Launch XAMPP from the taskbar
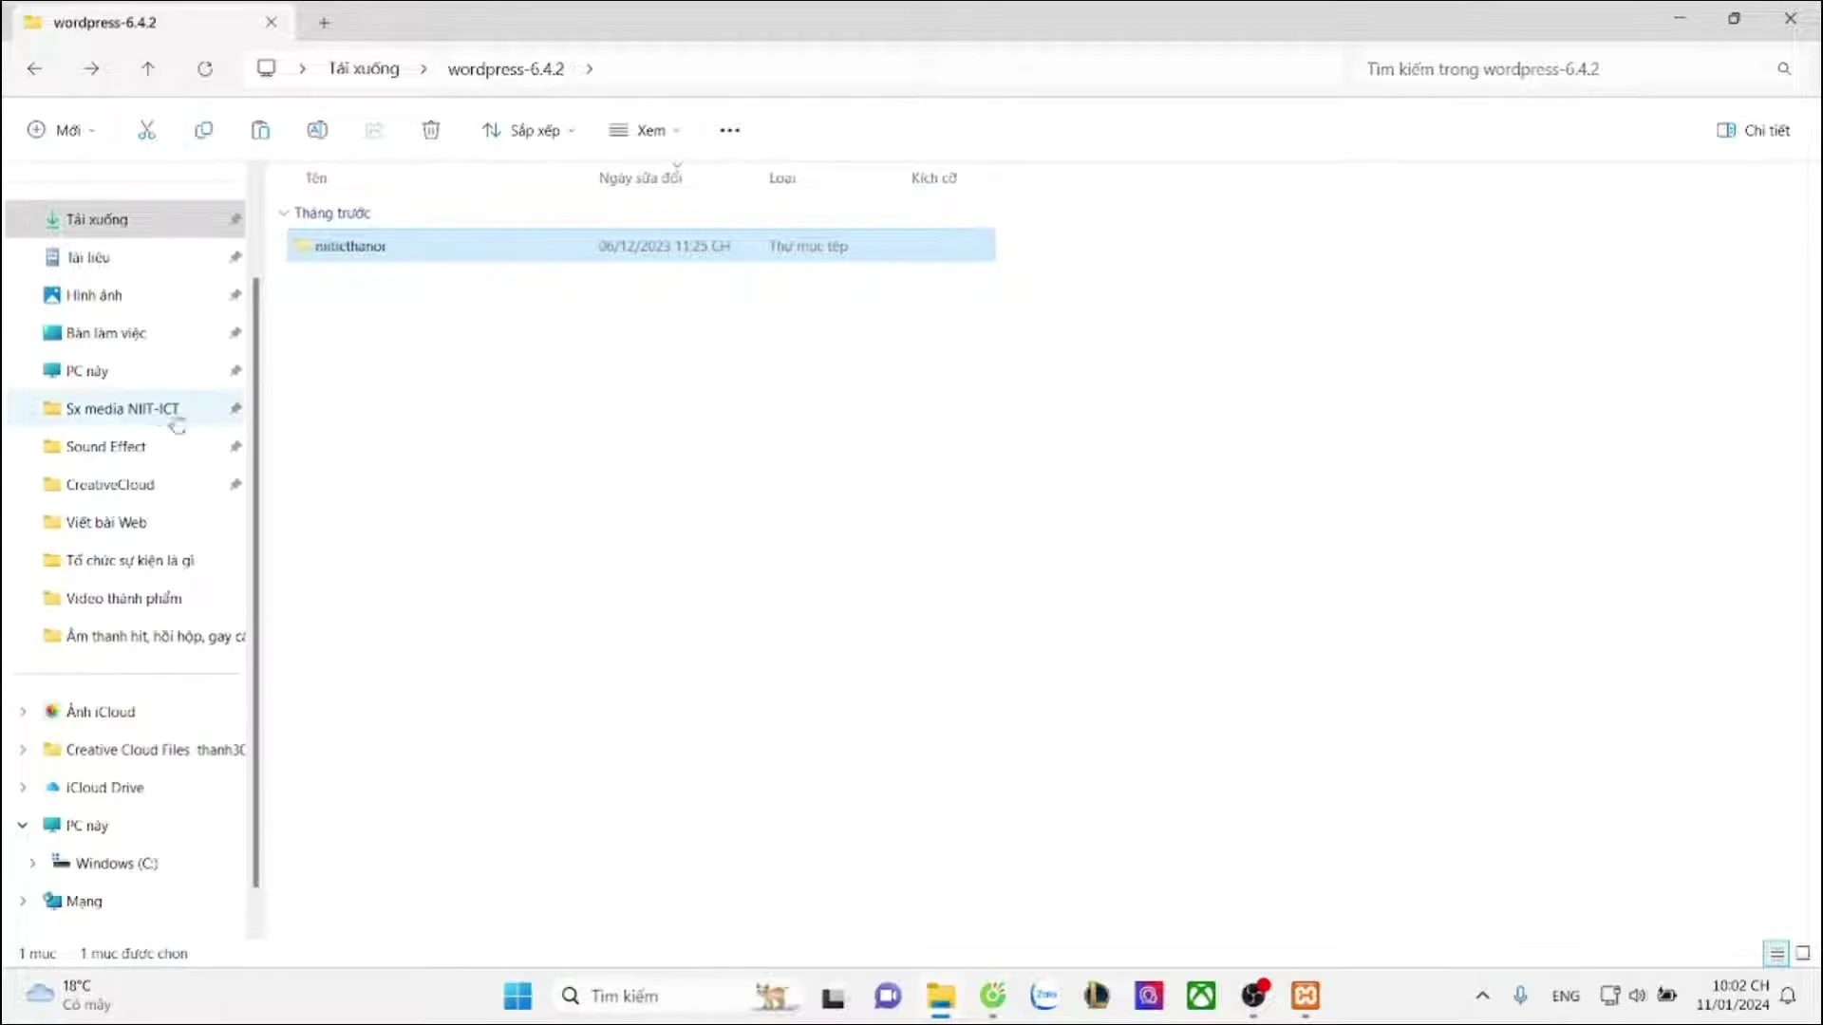Image resolution: width=1823 pixels, height=1025 pixels. tap(1305, 996)
